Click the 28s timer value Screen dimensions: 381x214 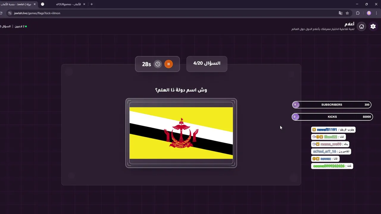[146, 64]
